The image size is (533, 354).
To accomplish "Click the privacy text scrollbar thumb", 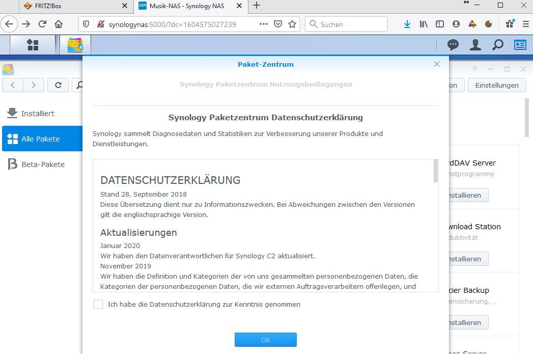I will (436, 171).
